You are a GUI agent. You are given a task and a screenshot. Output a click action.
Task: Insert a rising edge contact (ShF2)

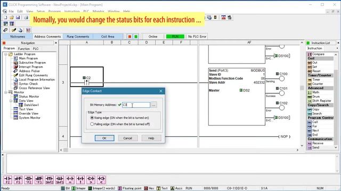click(x=50, y=180)
